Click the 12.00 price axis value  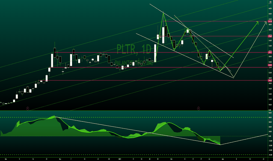tap(270, 100)
